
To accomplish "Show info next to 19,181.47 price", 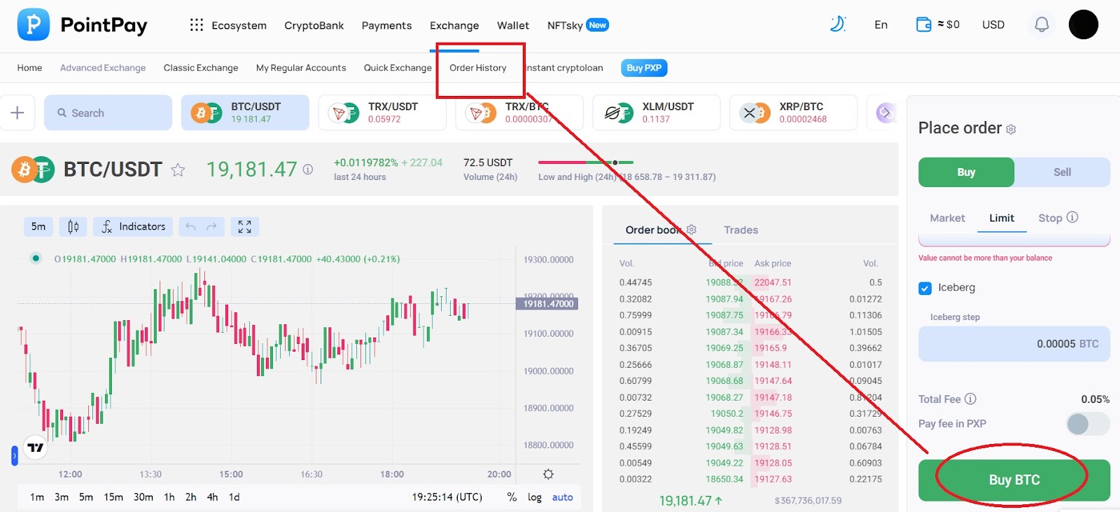I will 307,169.
